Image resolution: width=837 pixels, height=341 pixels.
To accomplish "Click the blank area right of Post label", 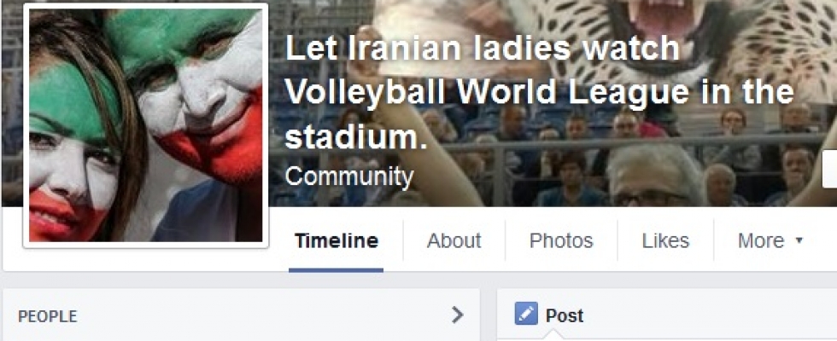I will tap(710, 315).
